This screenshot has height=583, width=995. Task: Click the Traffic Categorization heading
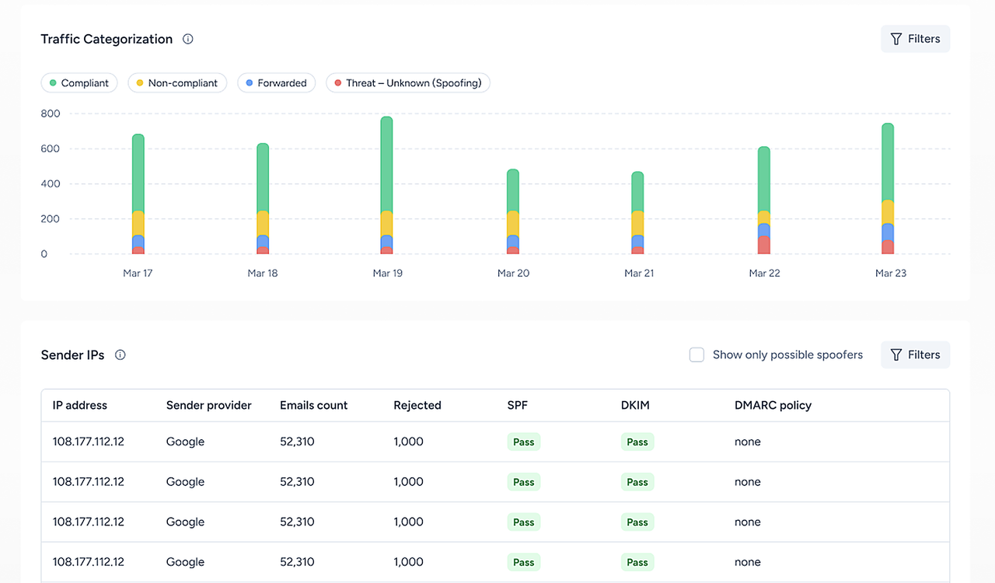[106, 39]
